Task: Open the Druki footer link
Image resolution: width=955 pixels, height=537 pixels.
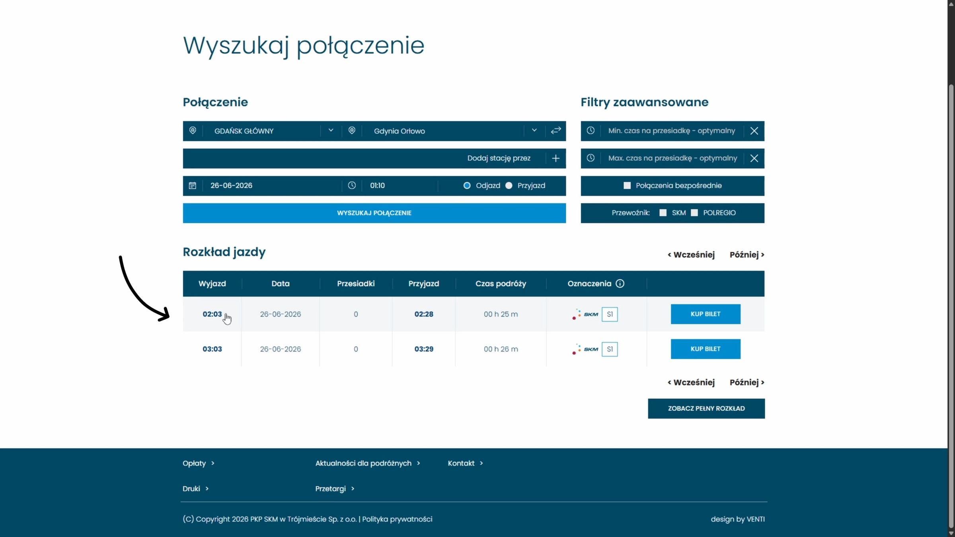Action: [195, 488]
